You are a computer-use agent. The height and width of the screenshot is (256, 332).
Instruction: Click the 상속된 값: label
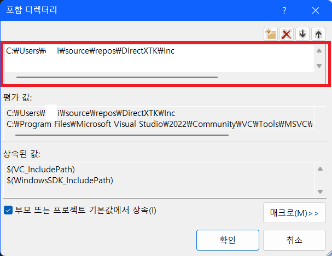[21, 154]
